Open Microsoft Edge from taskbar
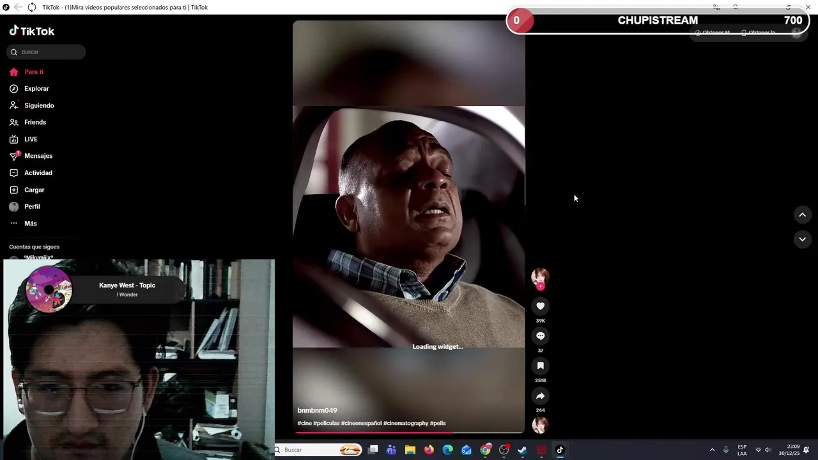This screenshot has height=460, width=818. 448,450
